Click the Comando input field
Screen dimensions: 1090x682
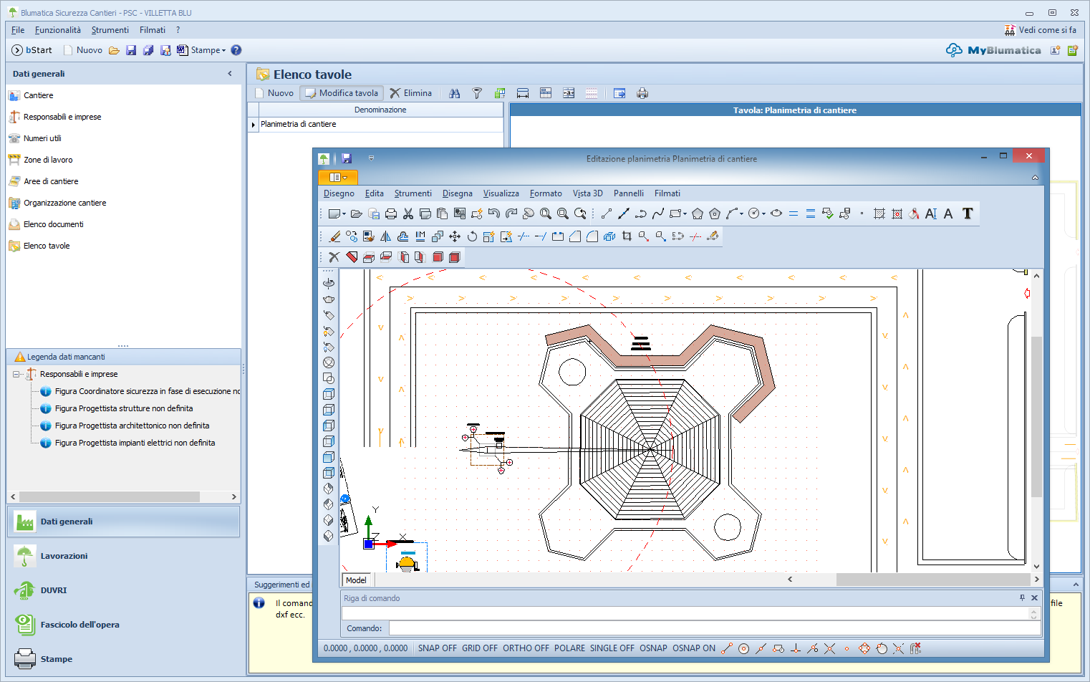point(714,628)
